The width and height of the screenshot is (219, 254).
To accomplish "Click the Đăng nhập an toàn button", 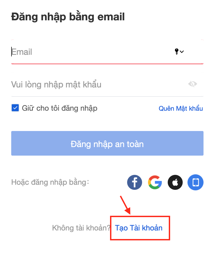I will pos(107,143).
